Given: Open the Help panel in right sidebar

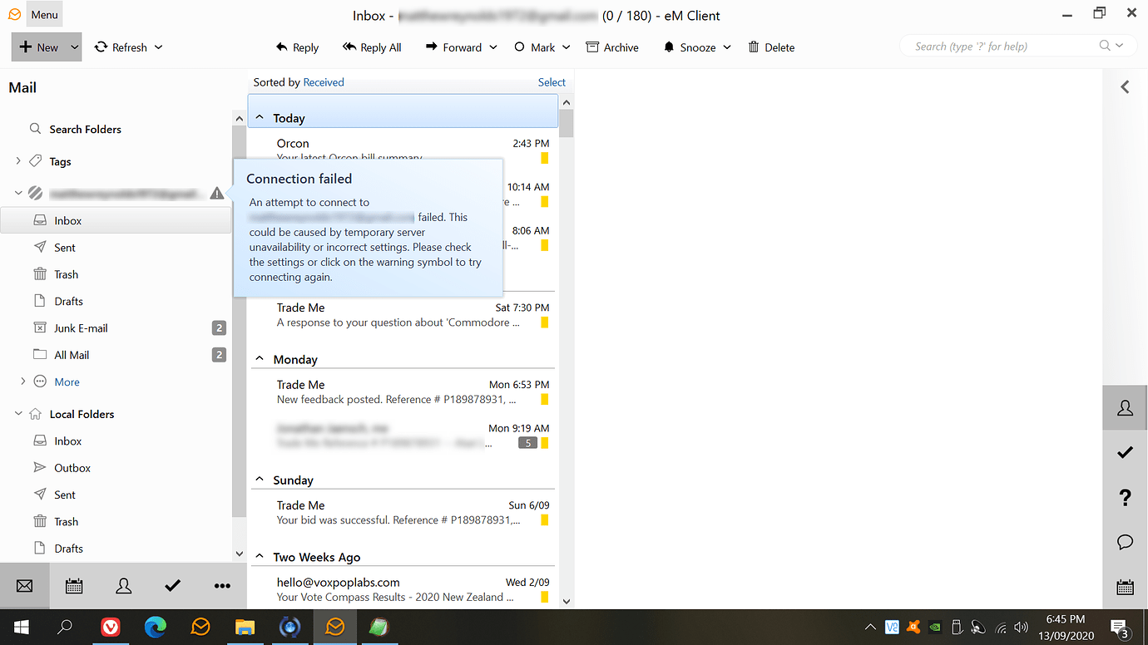Looking at the screenshot, I should [x=1125, y=497].
